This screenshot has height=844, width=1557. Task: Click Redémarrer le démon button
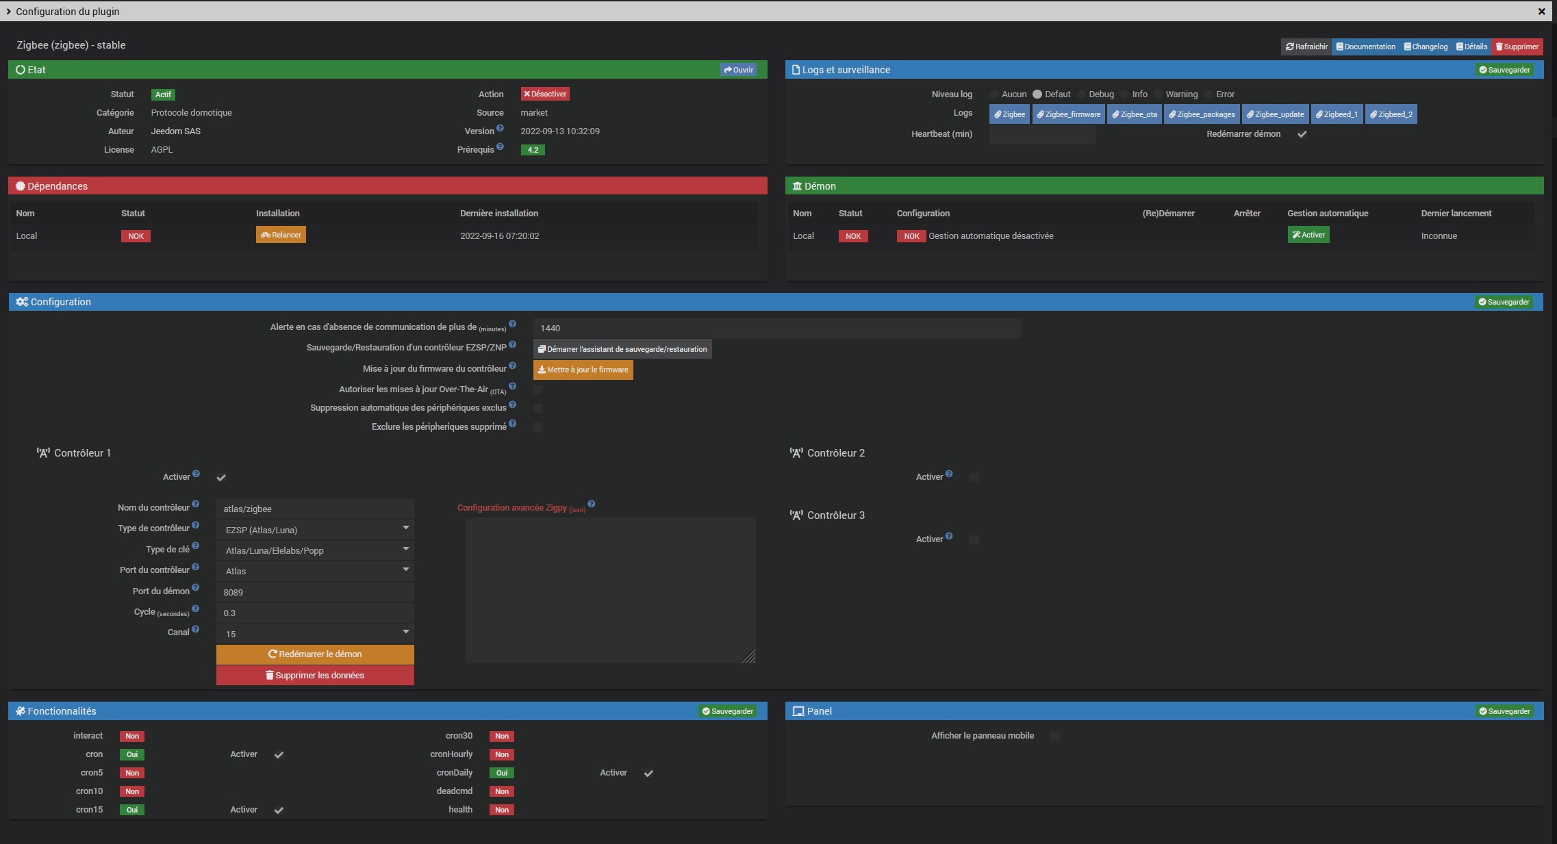pos(315,654)
